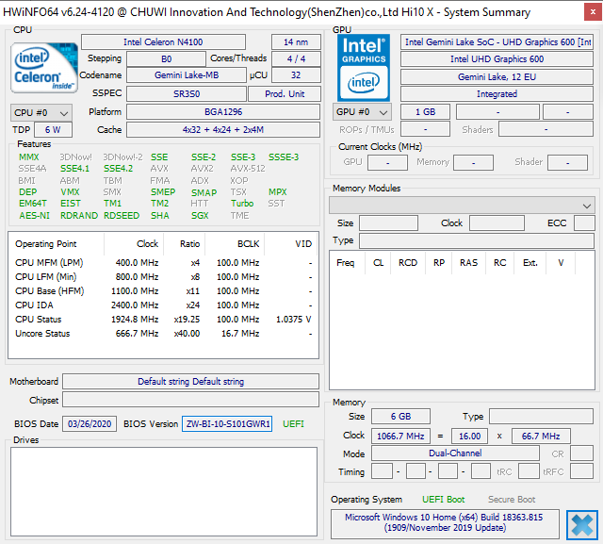This screenshot has width=603, height=544.
Task: Click the µCU 32 value
Action: point(296,75)
